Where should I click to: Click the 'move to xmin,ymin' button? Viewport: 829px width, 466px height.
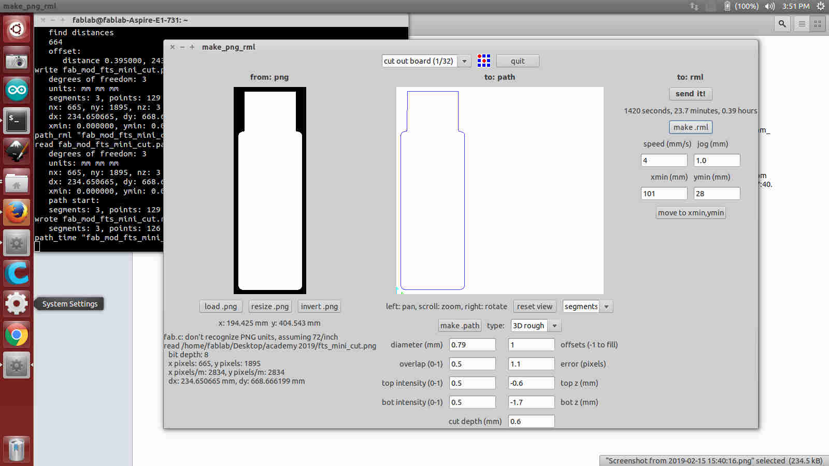coord(691,213)
